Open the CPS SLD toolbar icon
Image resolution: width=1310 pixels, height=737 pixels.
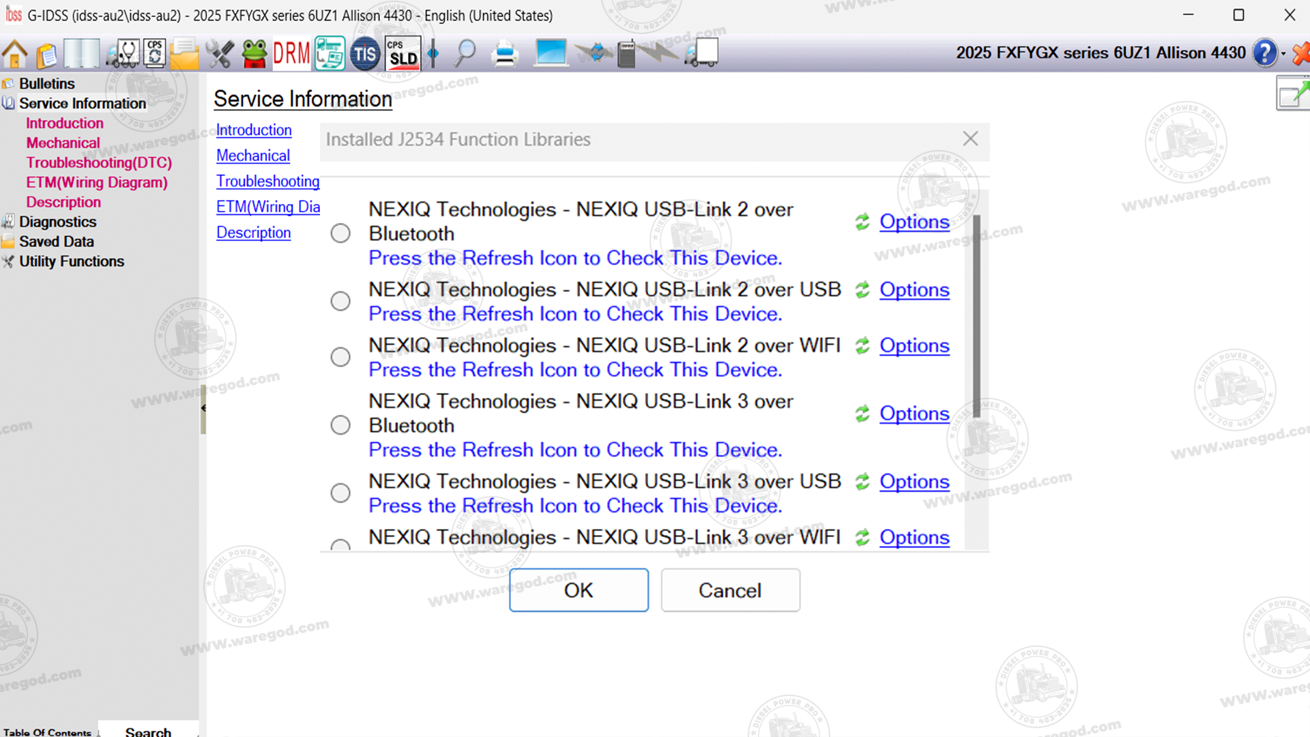coord(403,53)
